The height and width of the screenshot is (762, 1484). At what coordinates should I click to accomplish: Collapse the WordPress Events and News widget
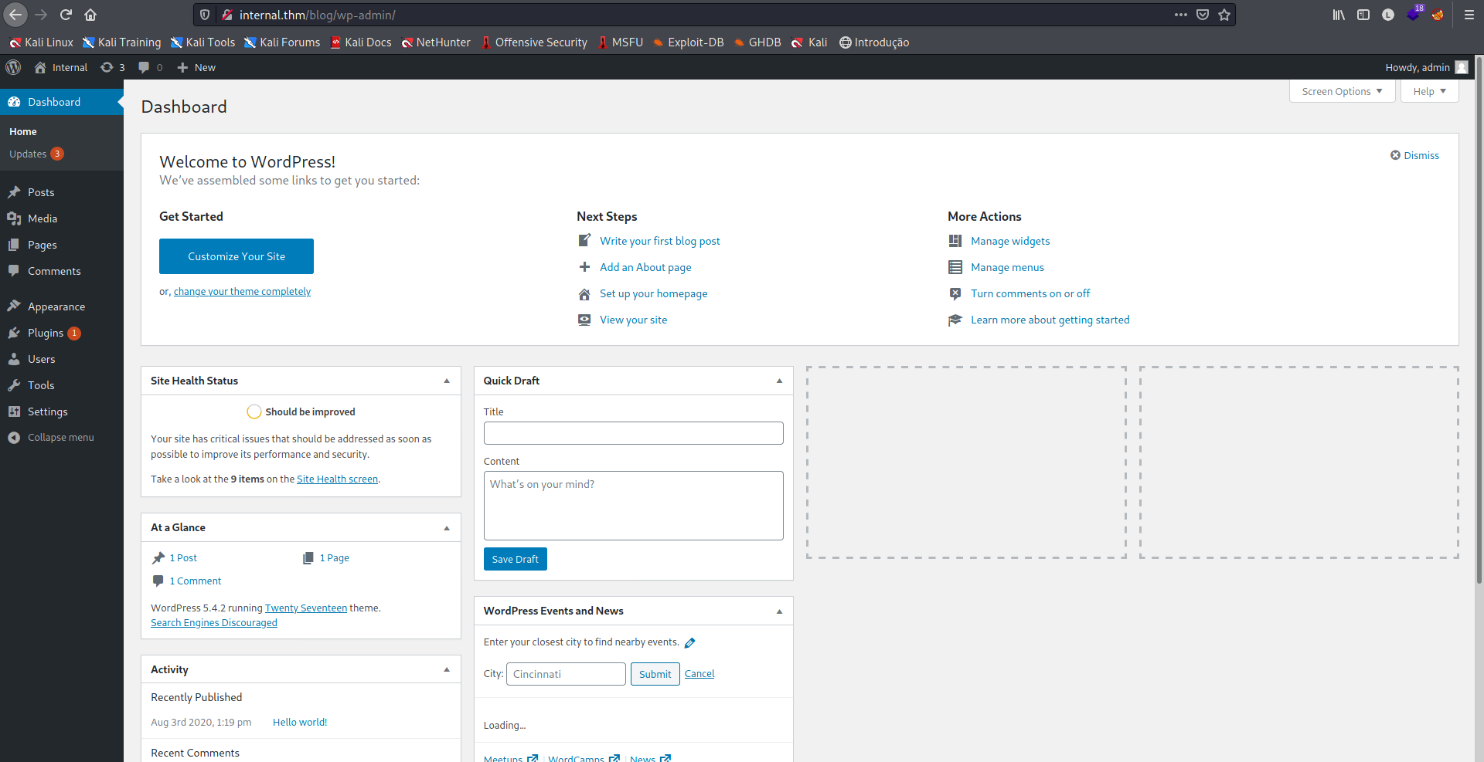(x=779, y=611)
